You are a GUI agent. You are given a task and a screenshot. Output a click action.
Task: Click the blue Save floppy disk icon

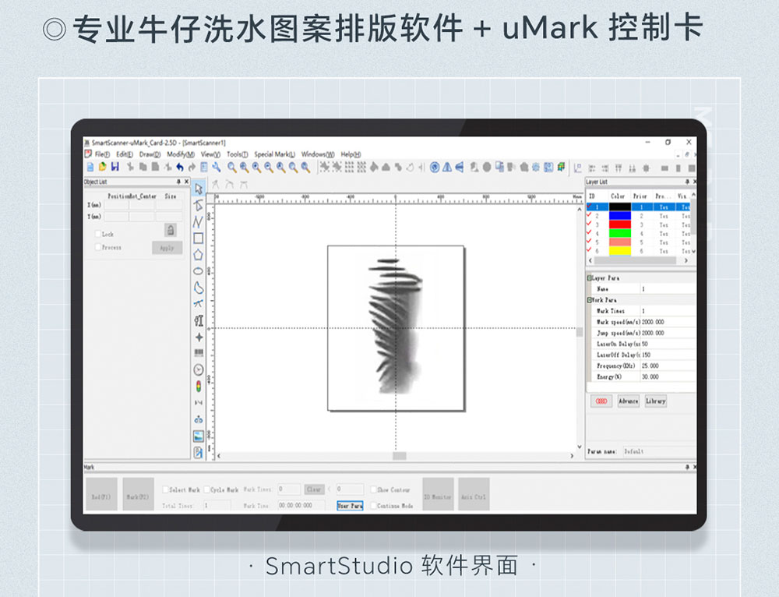[x=115, y=167]
